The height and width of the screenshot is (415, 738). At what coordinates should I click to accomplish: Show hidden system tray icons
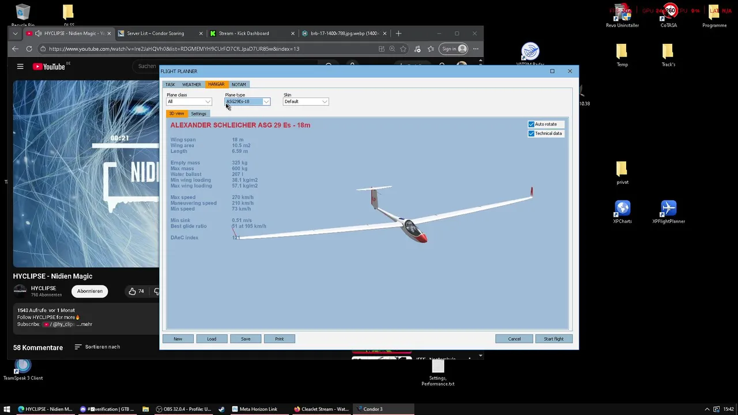pyautogui.click(x=707, y=409)
